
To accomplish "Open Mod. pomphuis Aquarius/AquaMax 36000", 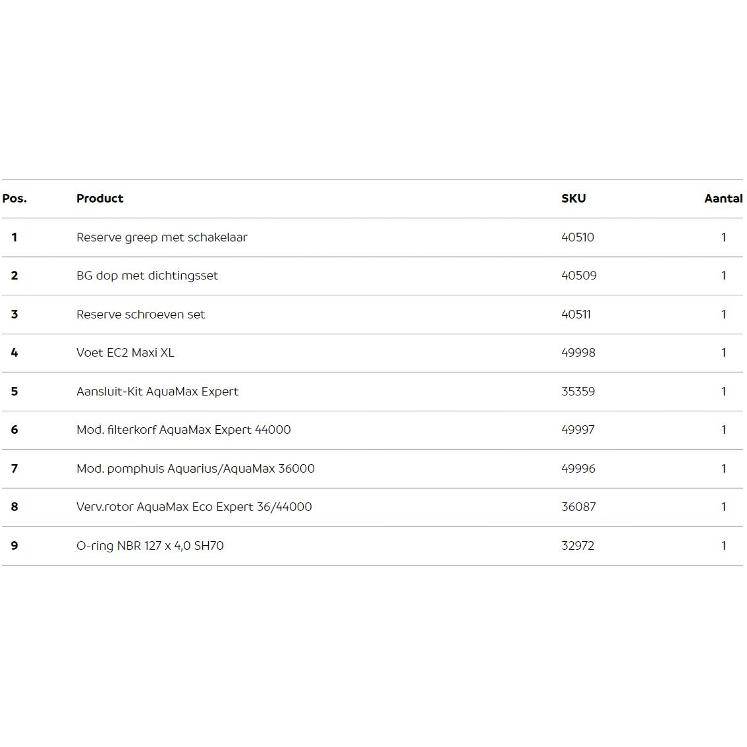I will 195,469.
